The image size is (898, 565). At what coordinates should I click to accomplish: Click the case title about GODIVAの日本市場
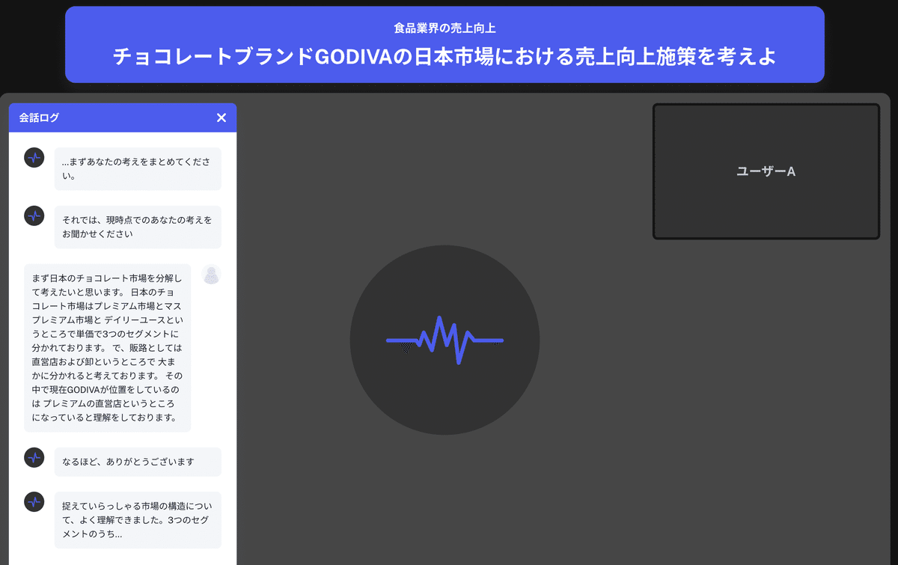(445, 56)
